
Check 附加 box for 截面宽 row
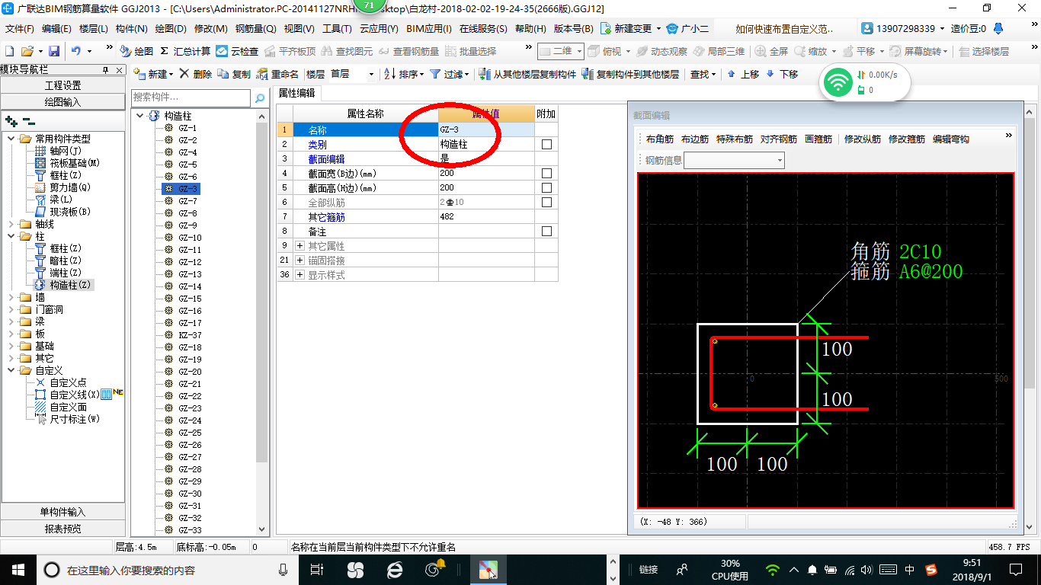point(546,173)
